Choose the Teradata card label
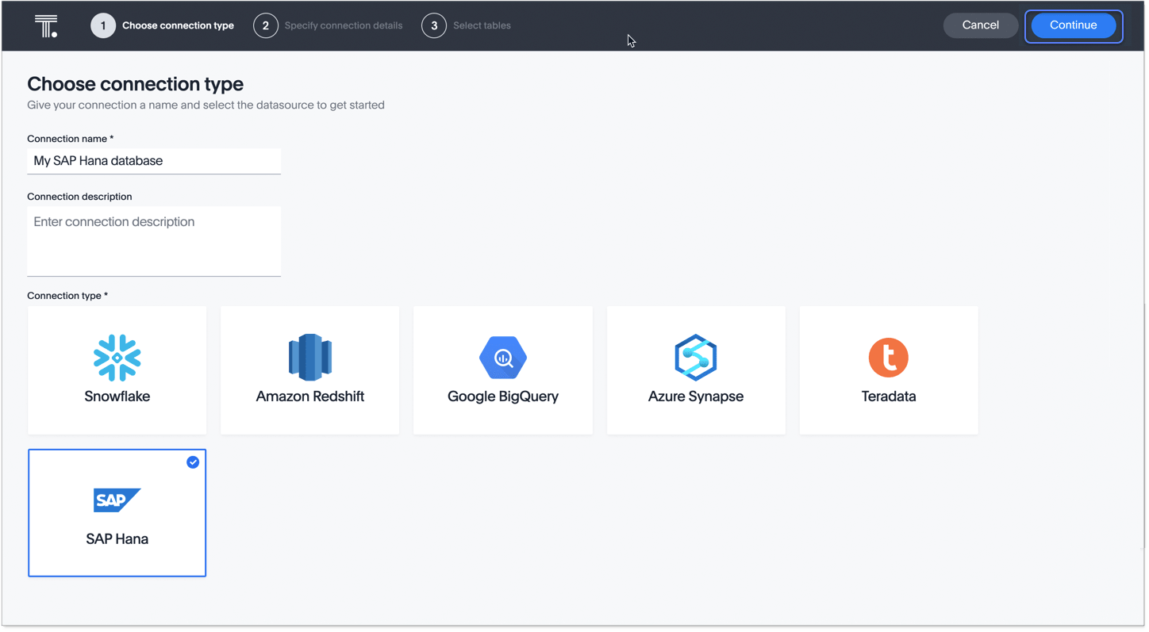This screenshot has height=632, width=1149. click(x=889, y=396)
